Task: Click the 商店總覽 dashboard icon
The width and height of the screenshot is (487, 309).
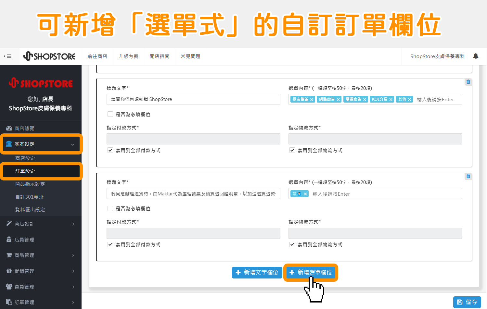Action: tap(9, 128)
